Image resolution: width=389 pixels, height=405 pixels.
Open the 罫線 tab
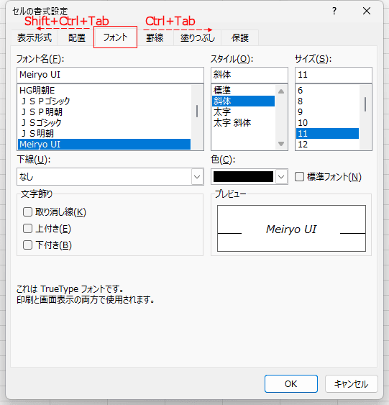tap(155, 37)
